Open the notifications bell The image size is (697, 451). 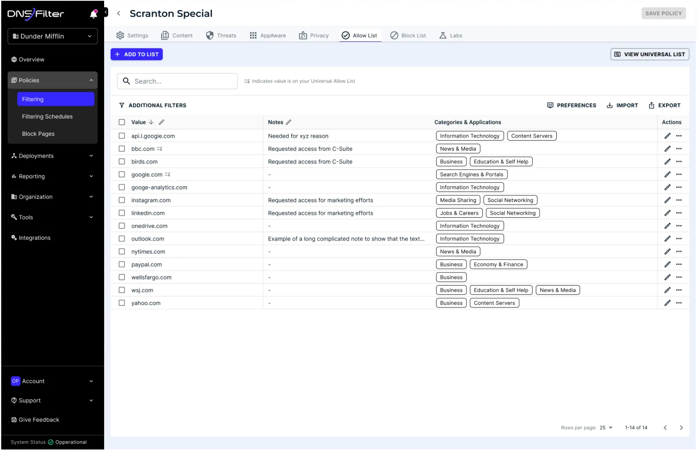93,14
